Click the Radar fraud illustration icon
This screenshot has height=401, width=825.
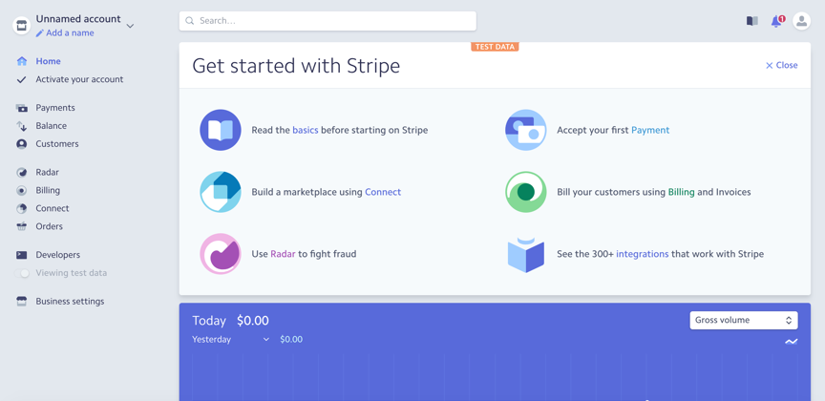pyautogui.click(x=221, y=254)
